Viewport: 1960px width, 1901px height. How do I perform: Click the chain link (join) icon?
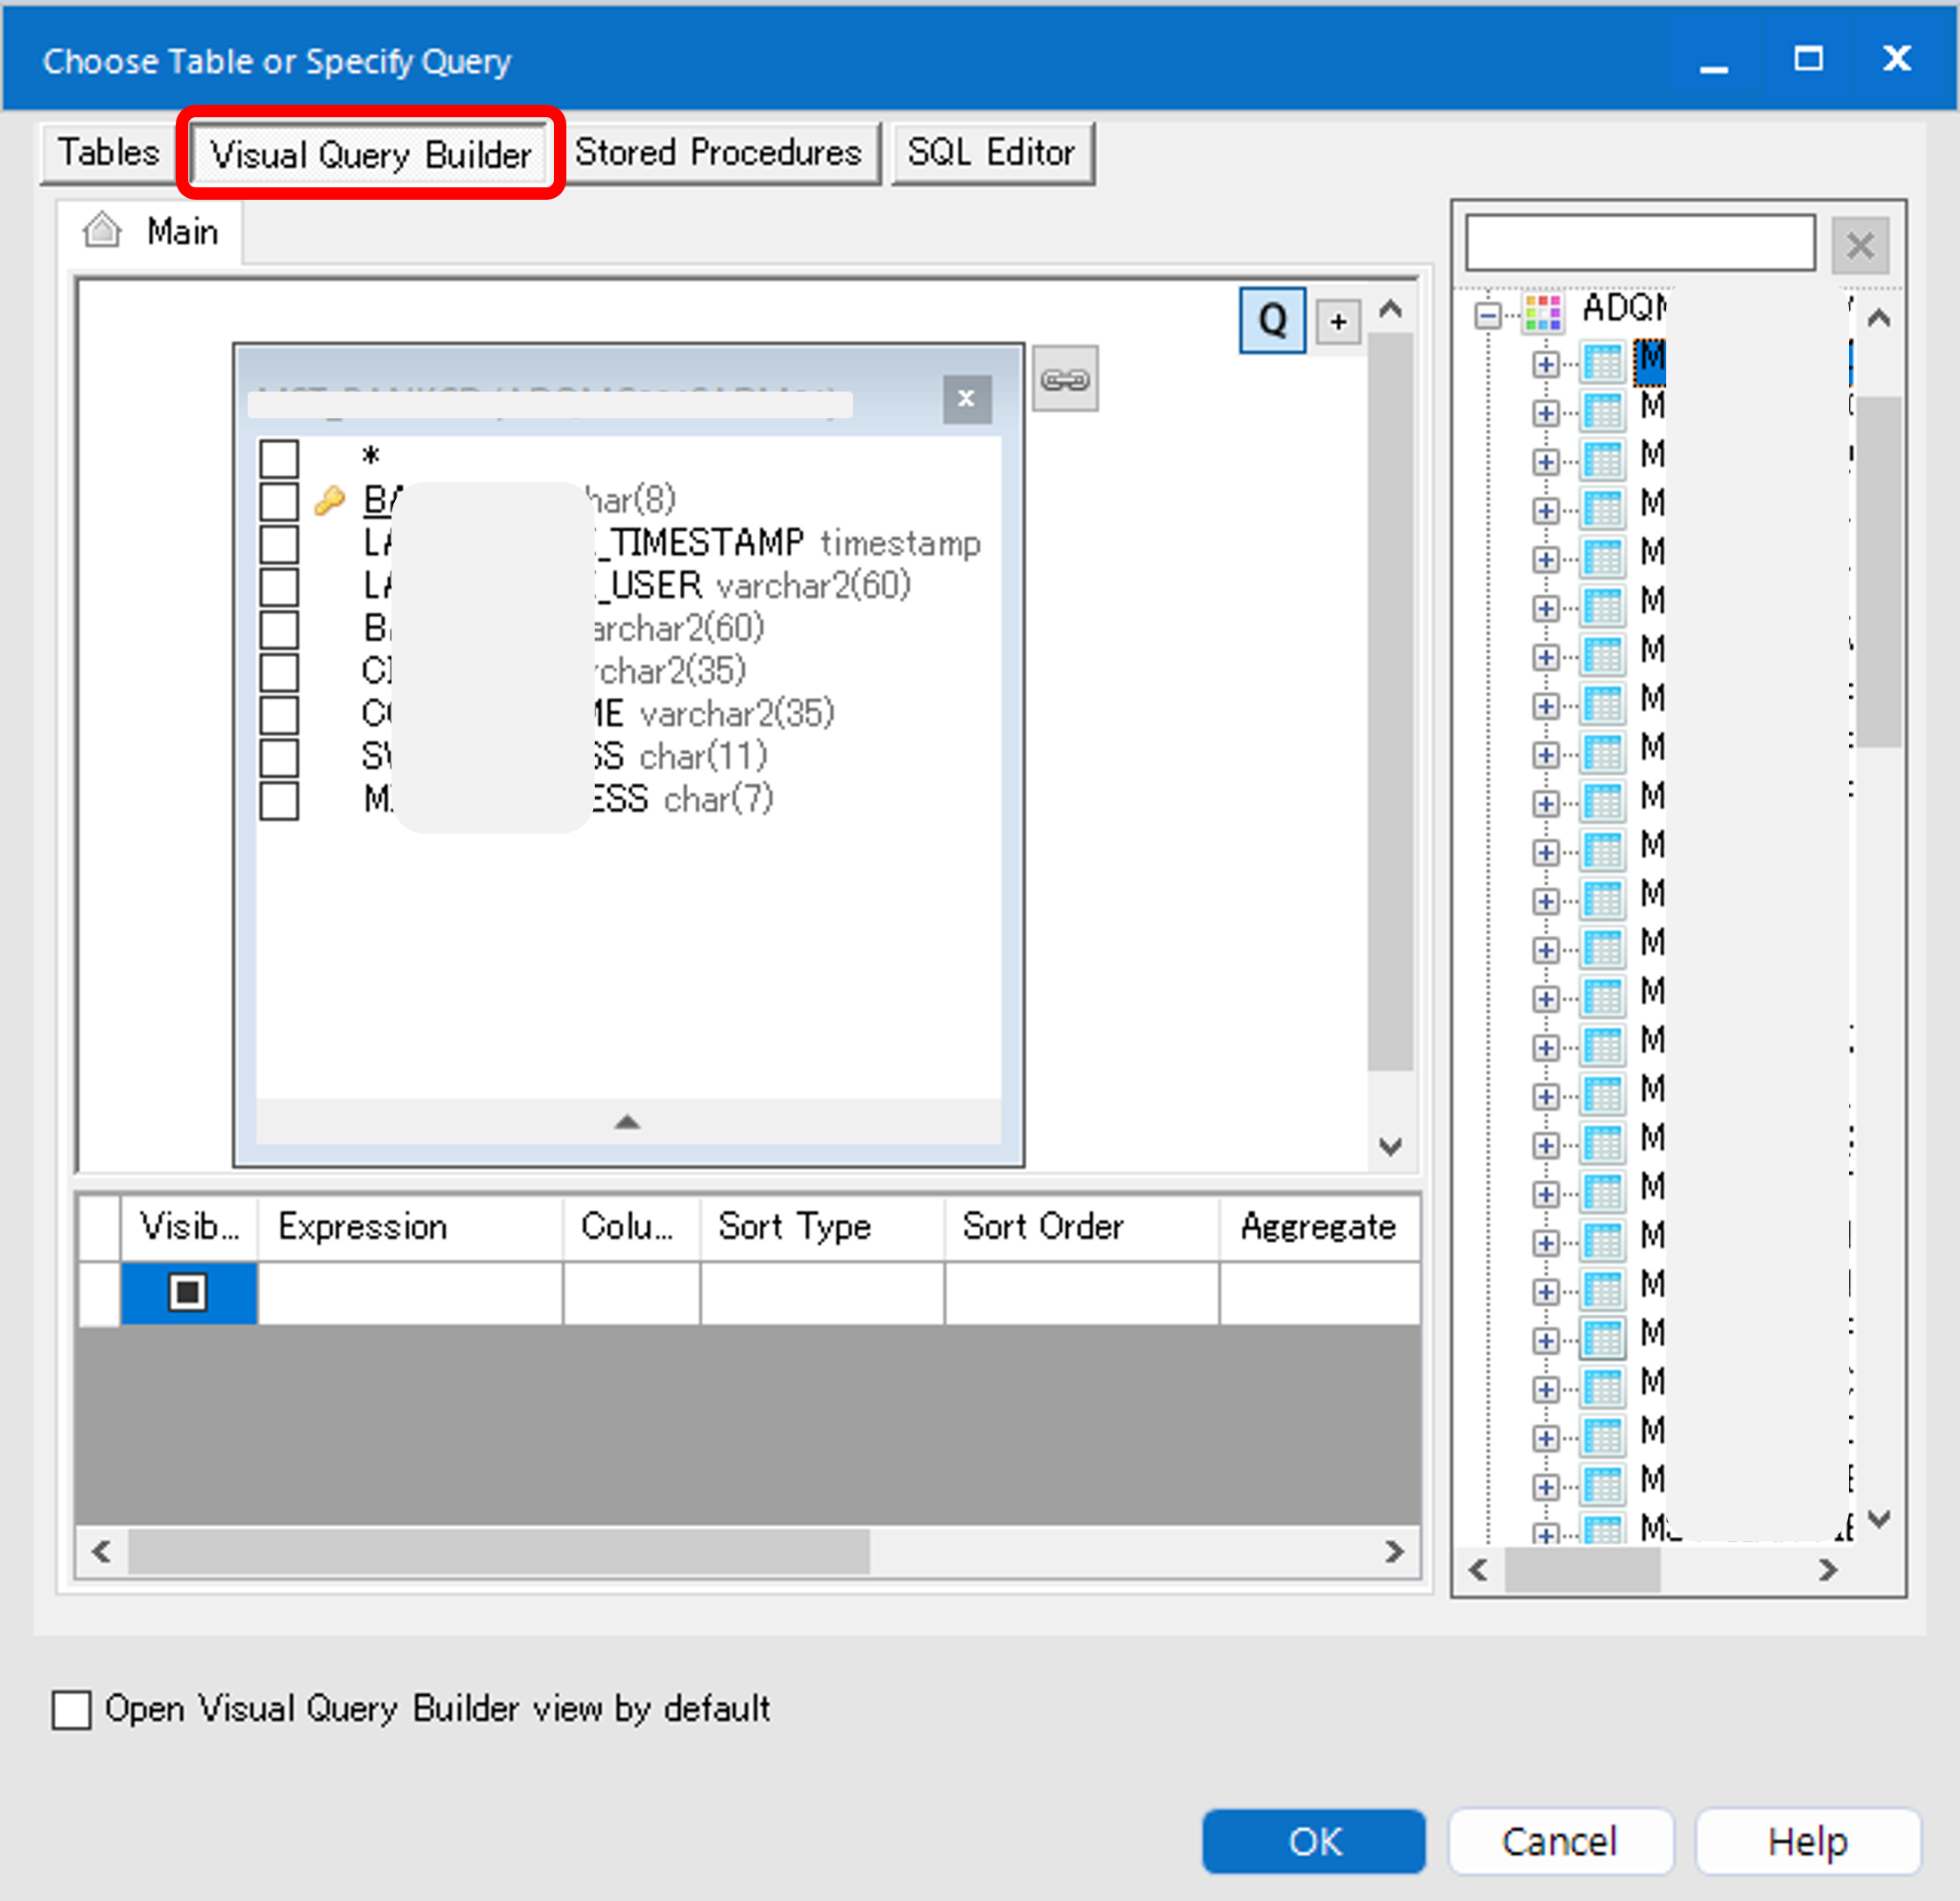(x=1064, y=378)
